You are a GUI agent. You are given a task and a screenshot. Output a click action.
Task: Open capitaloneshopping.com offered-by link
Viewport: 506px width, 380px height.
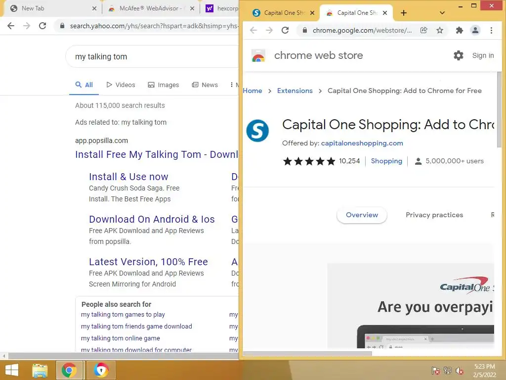click(x=362, y=143)
